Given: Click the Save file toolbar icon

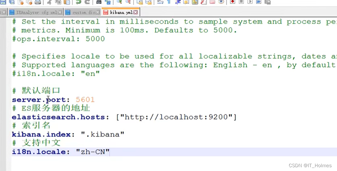Looking at the screenshot, I should [3, 2].
